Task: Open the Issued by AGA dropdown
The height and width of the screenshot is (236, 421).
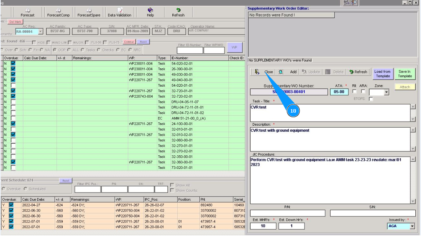Action: coord(412,226)
